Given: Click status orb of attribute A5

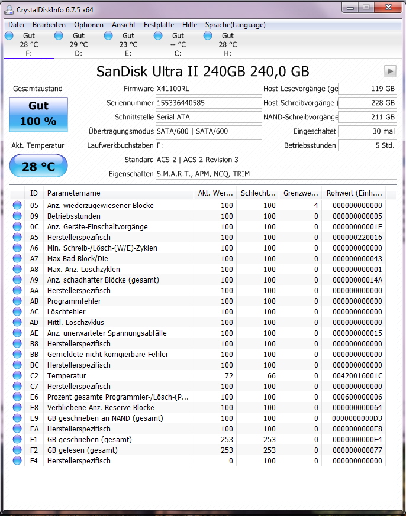Looking at the screenshot, I should click(x=17, y=237).
